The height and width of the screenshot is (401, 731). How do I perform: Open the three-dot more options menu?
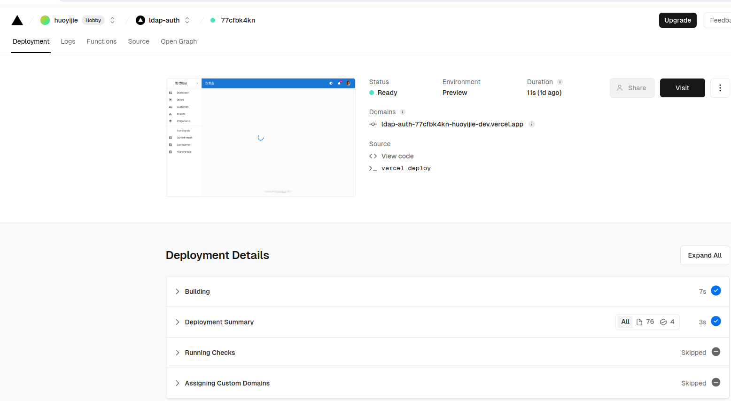point(720,88)
